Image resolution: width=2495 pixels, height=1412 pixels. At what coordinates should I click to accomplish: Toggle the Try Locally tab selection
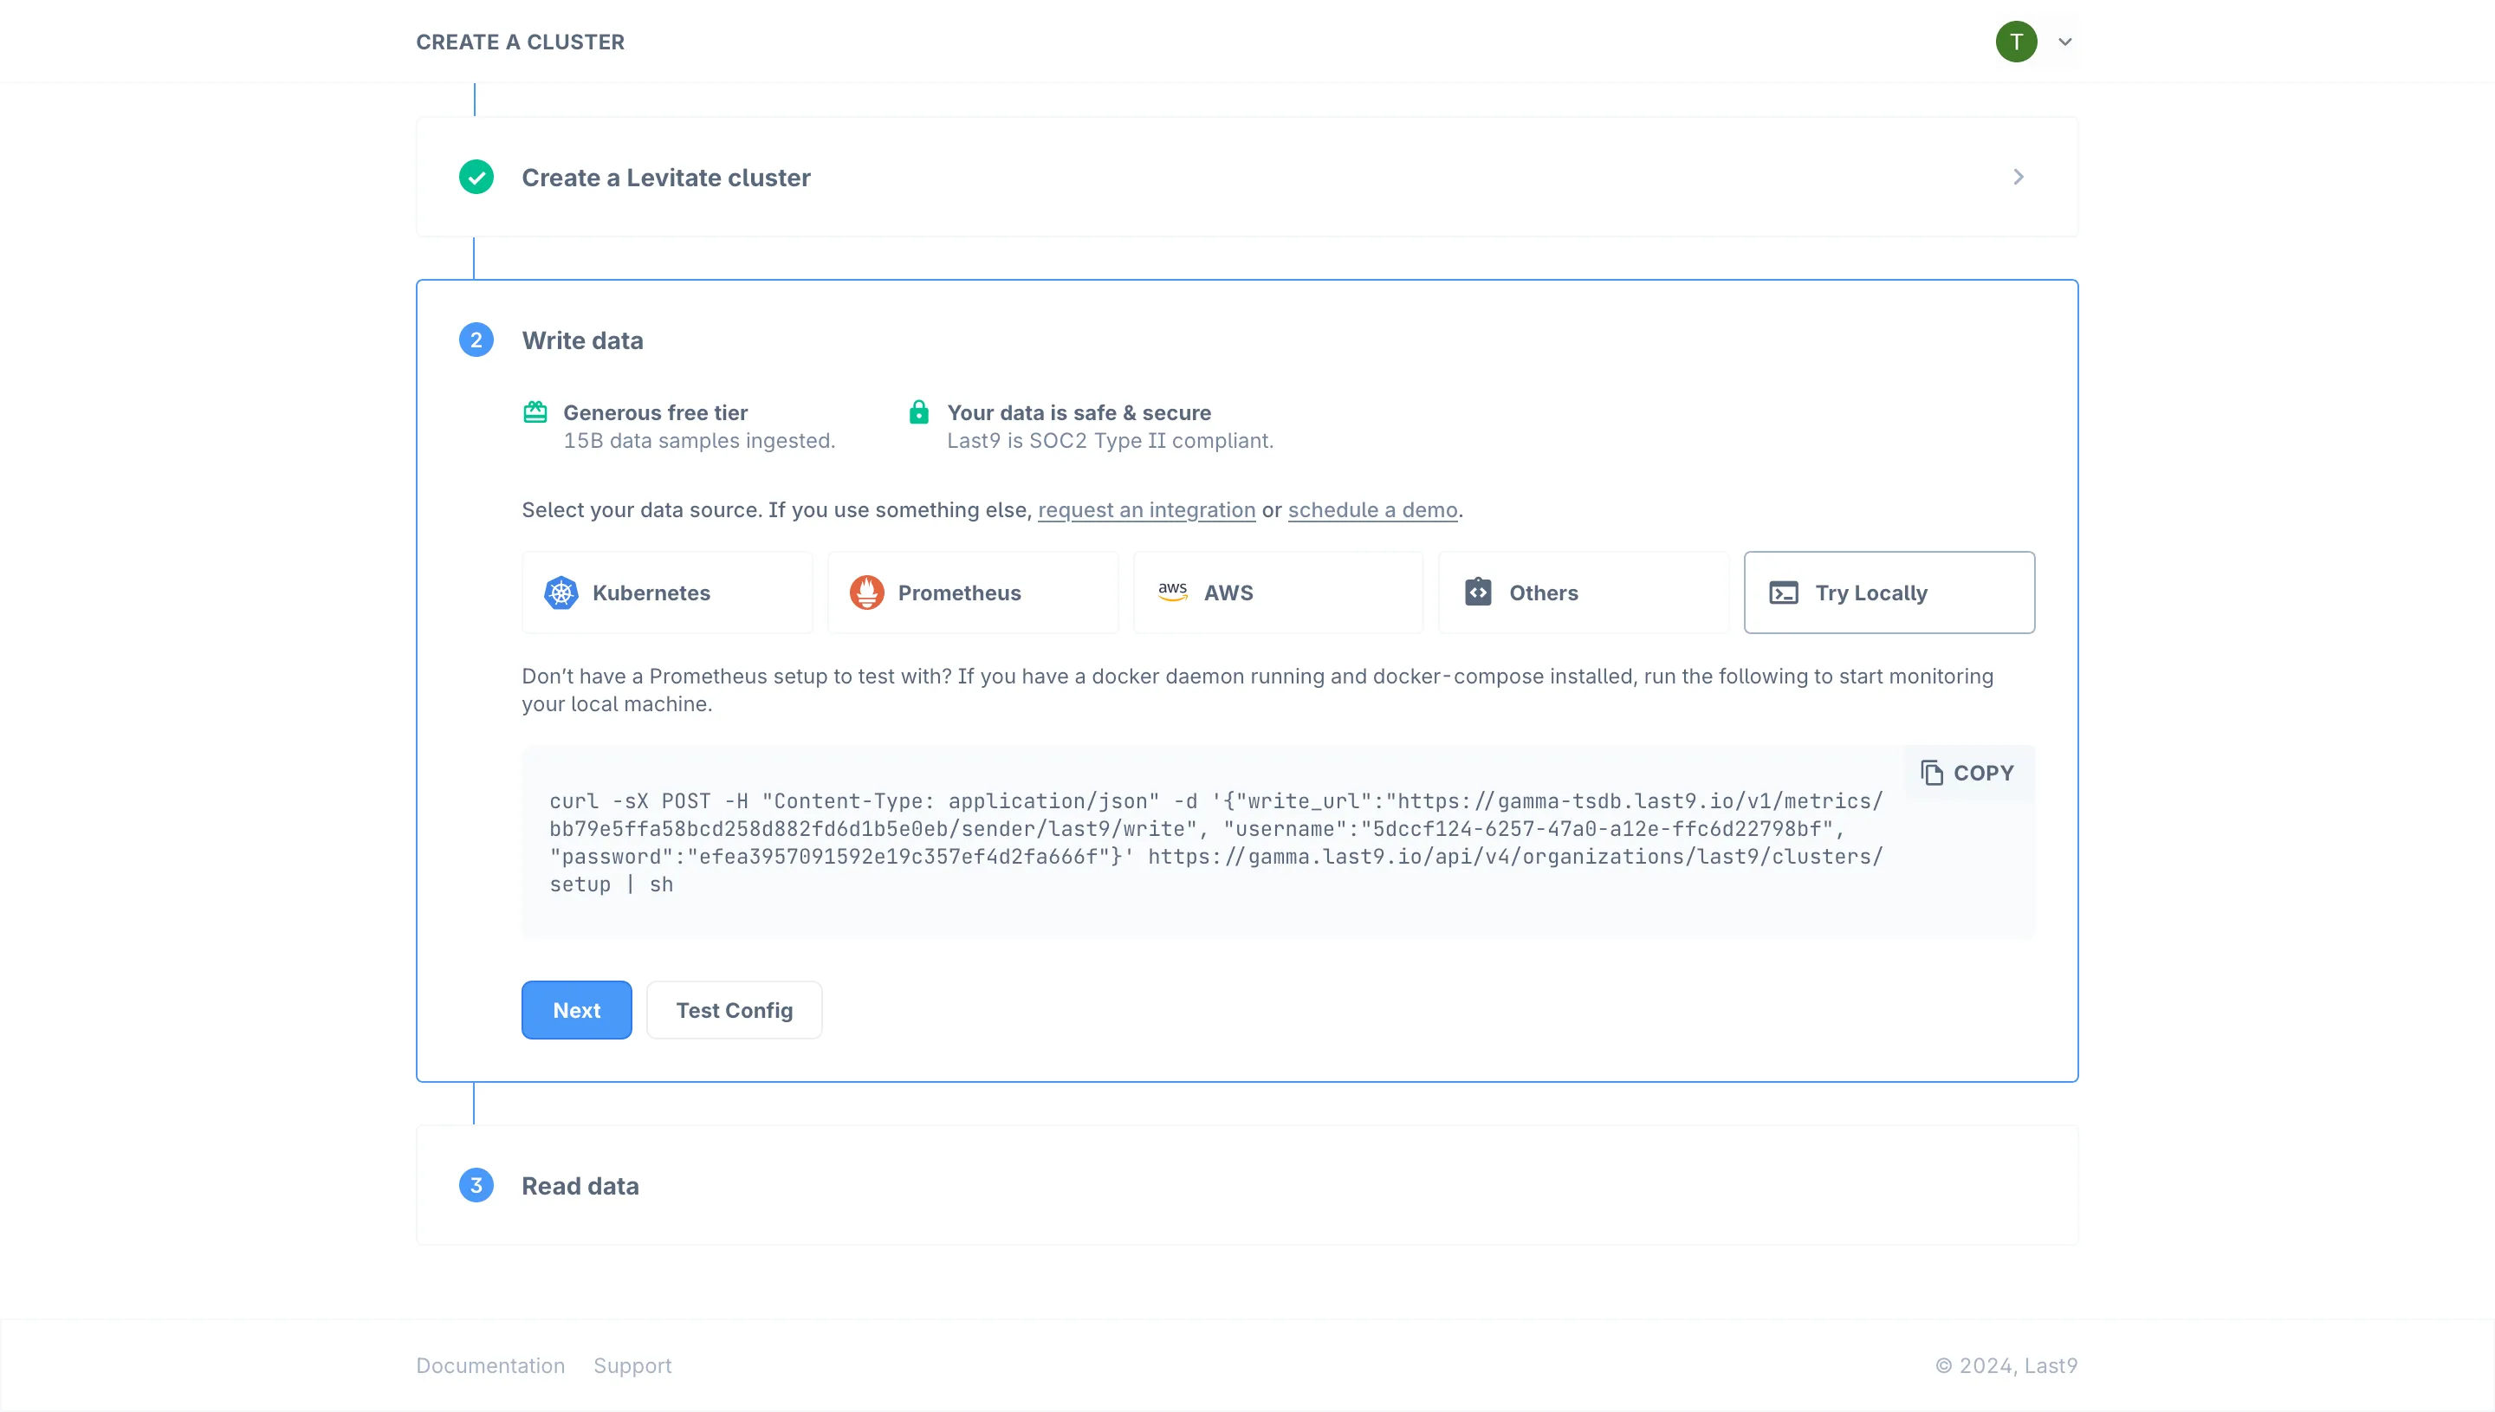click(1889, 593)
